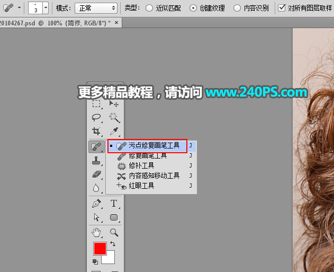This screenshot has height=272, width=334.
Task: Click the Spot Healing Brush toolbar icon
Action: (x=96, y=147)
